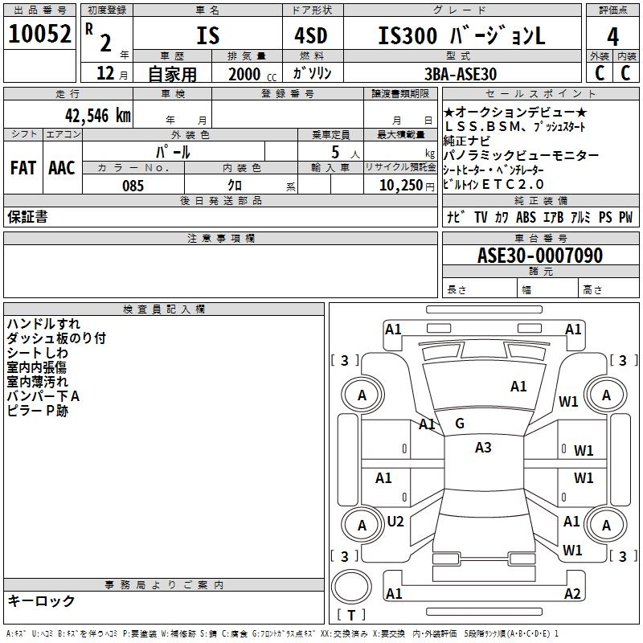Select the LSS.BSM、プッシュスタート line
The width and height of the screenshot is (643, 643).
tap(515, 127)
